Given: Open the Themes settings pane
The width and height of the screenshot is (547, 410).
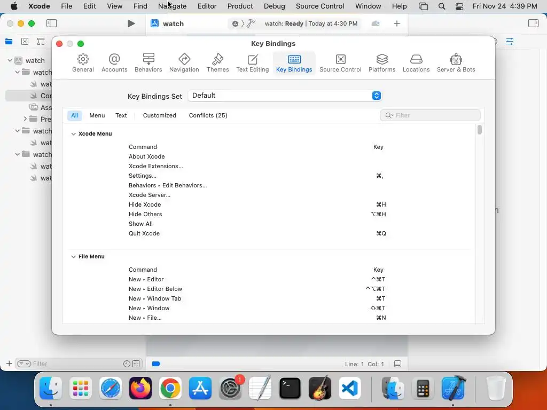Looking at the screenshot, I should pyautogui.click(x=218, y=63).
